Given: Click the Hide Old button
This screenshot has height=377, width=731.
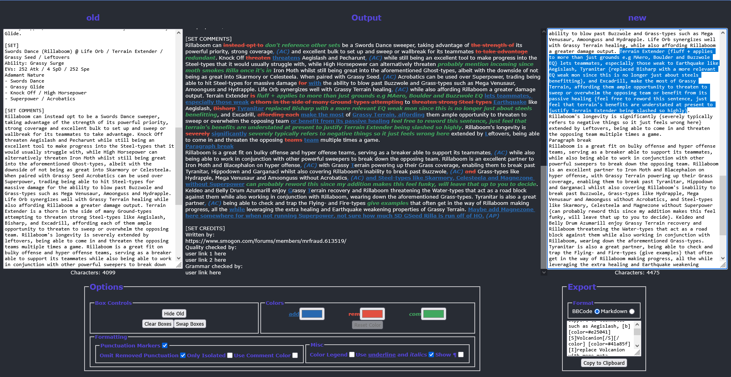Looking at the screenshot, I should point(174,313).
